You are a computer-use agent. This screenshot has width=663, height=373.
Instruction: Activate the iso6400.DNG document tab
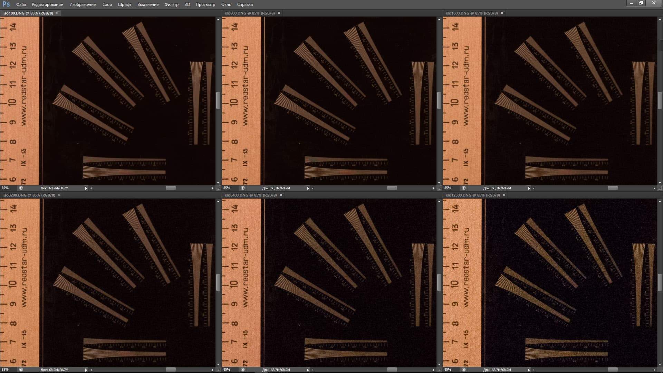(251, 195)
